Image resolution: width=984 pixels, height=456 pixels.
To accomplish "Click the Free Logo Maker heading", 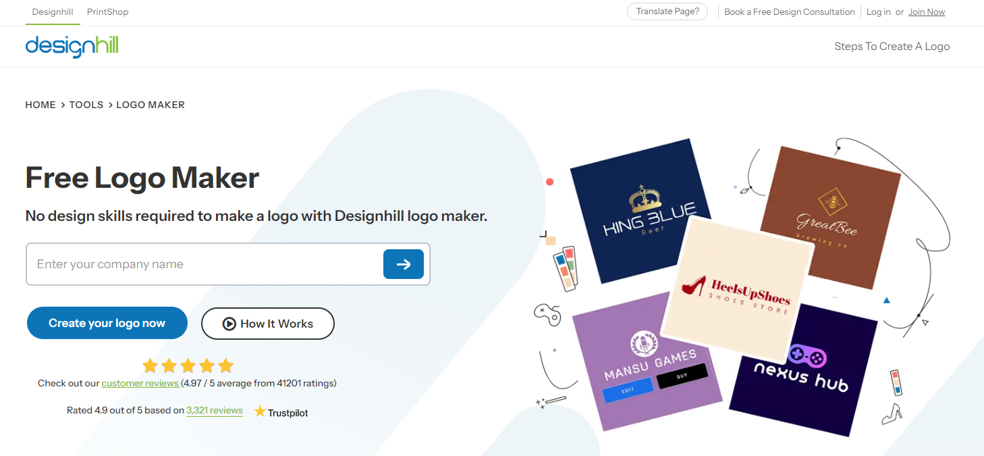I will [x=142, y=178].
